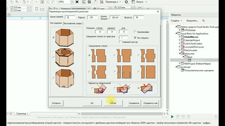The height and width of the screenshot is (126, 225).
Task: Expand the CalendarWizard node
Action: [180, 40]
